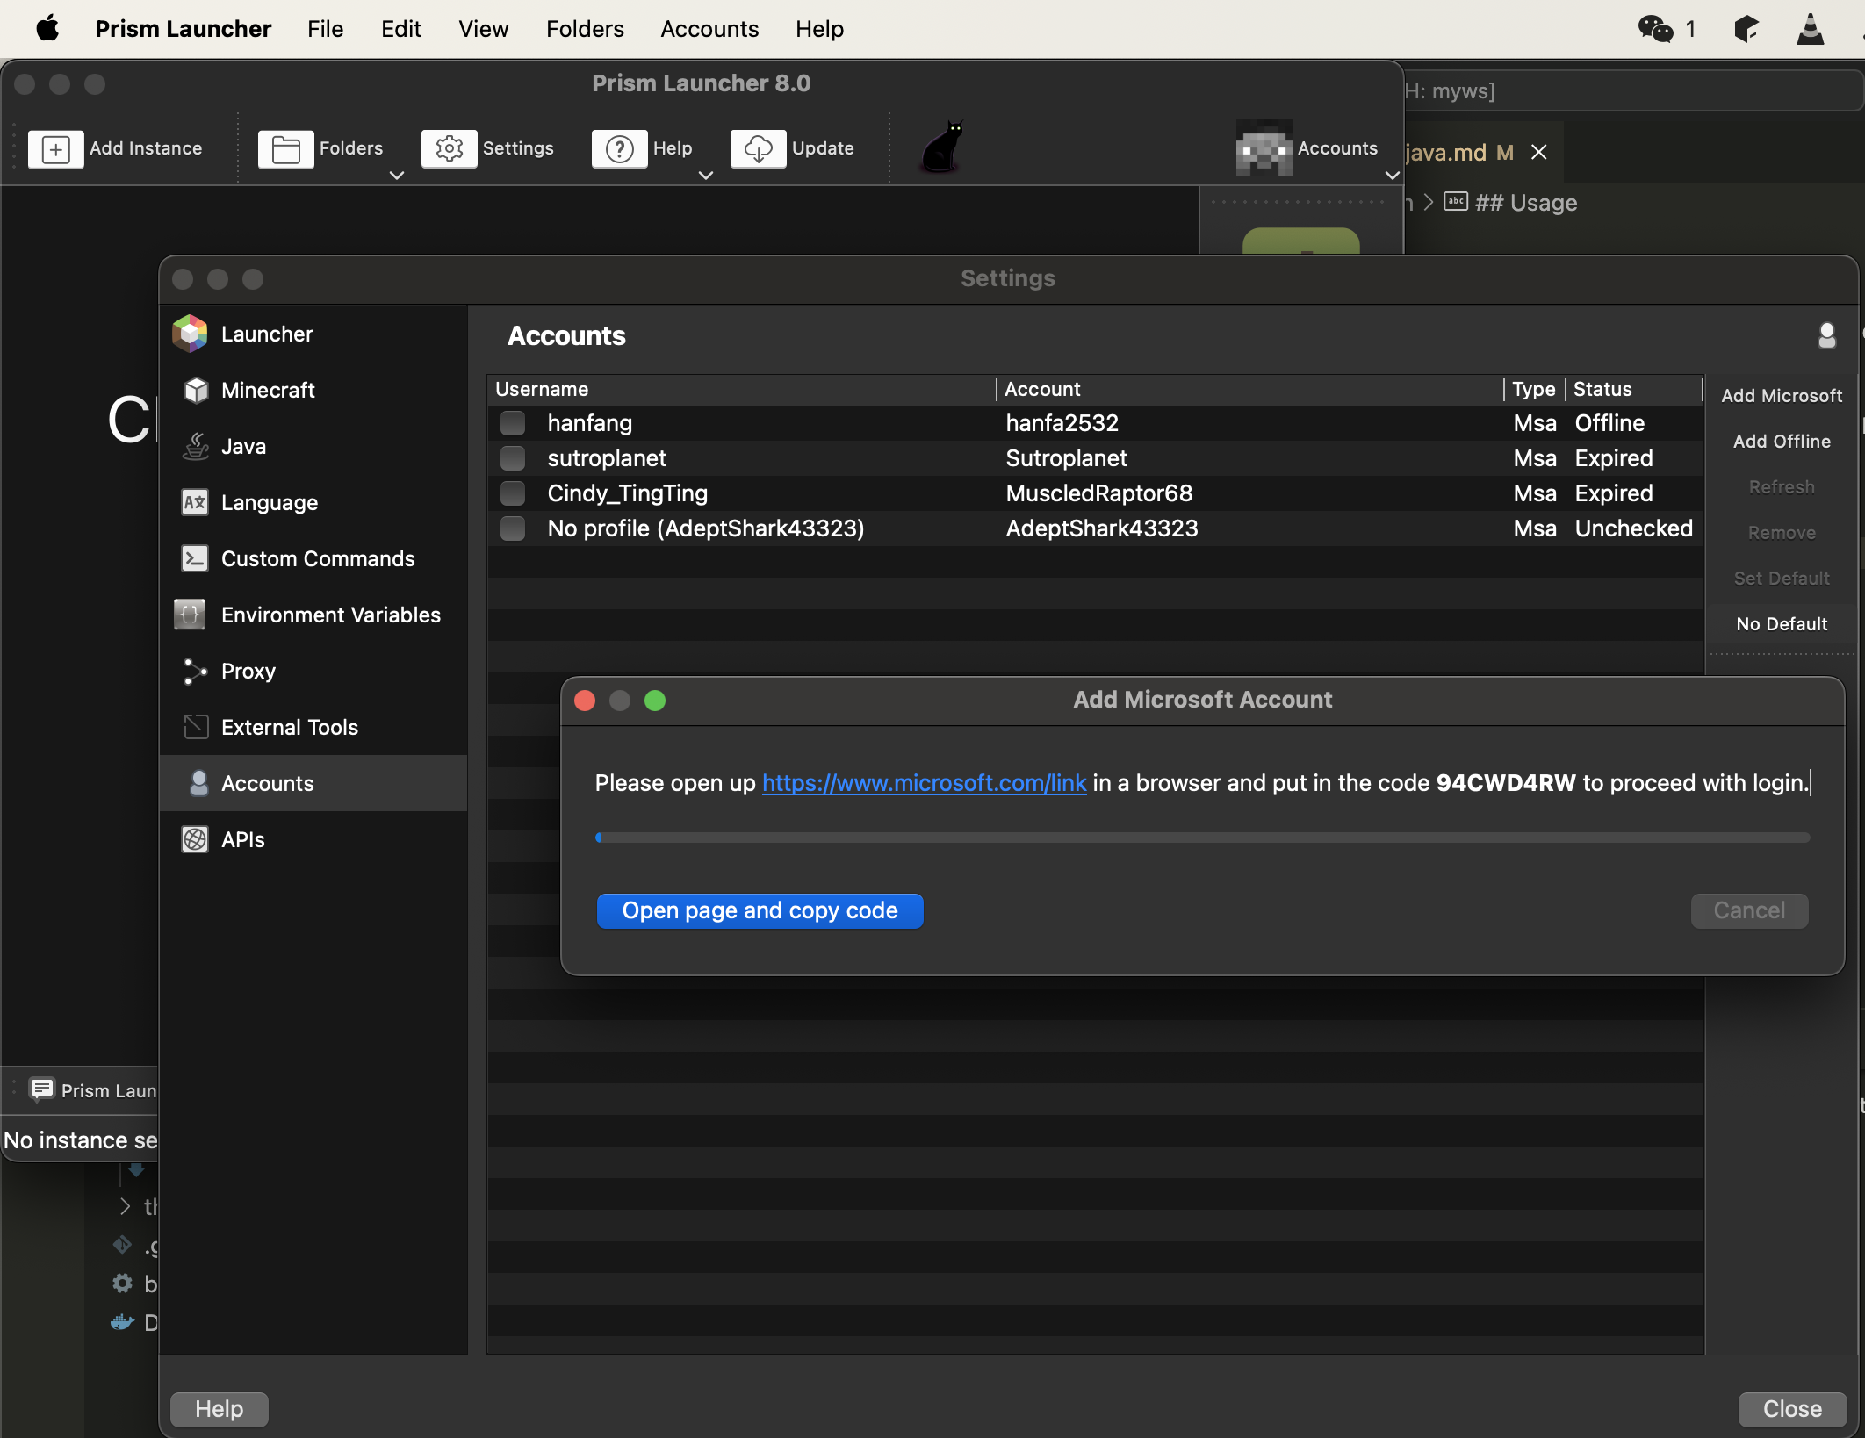Screen dimensions: 1865x1438
Task: Open the Minecraft settings page
Action: coord(267,390)
